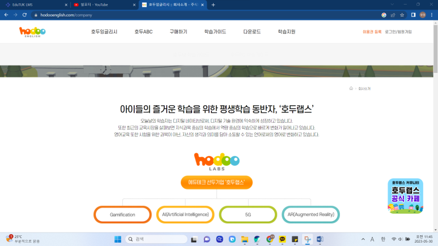Open the Hodoo Labs official cafe banner
This screenshot has width=438, height=246.
405,196
